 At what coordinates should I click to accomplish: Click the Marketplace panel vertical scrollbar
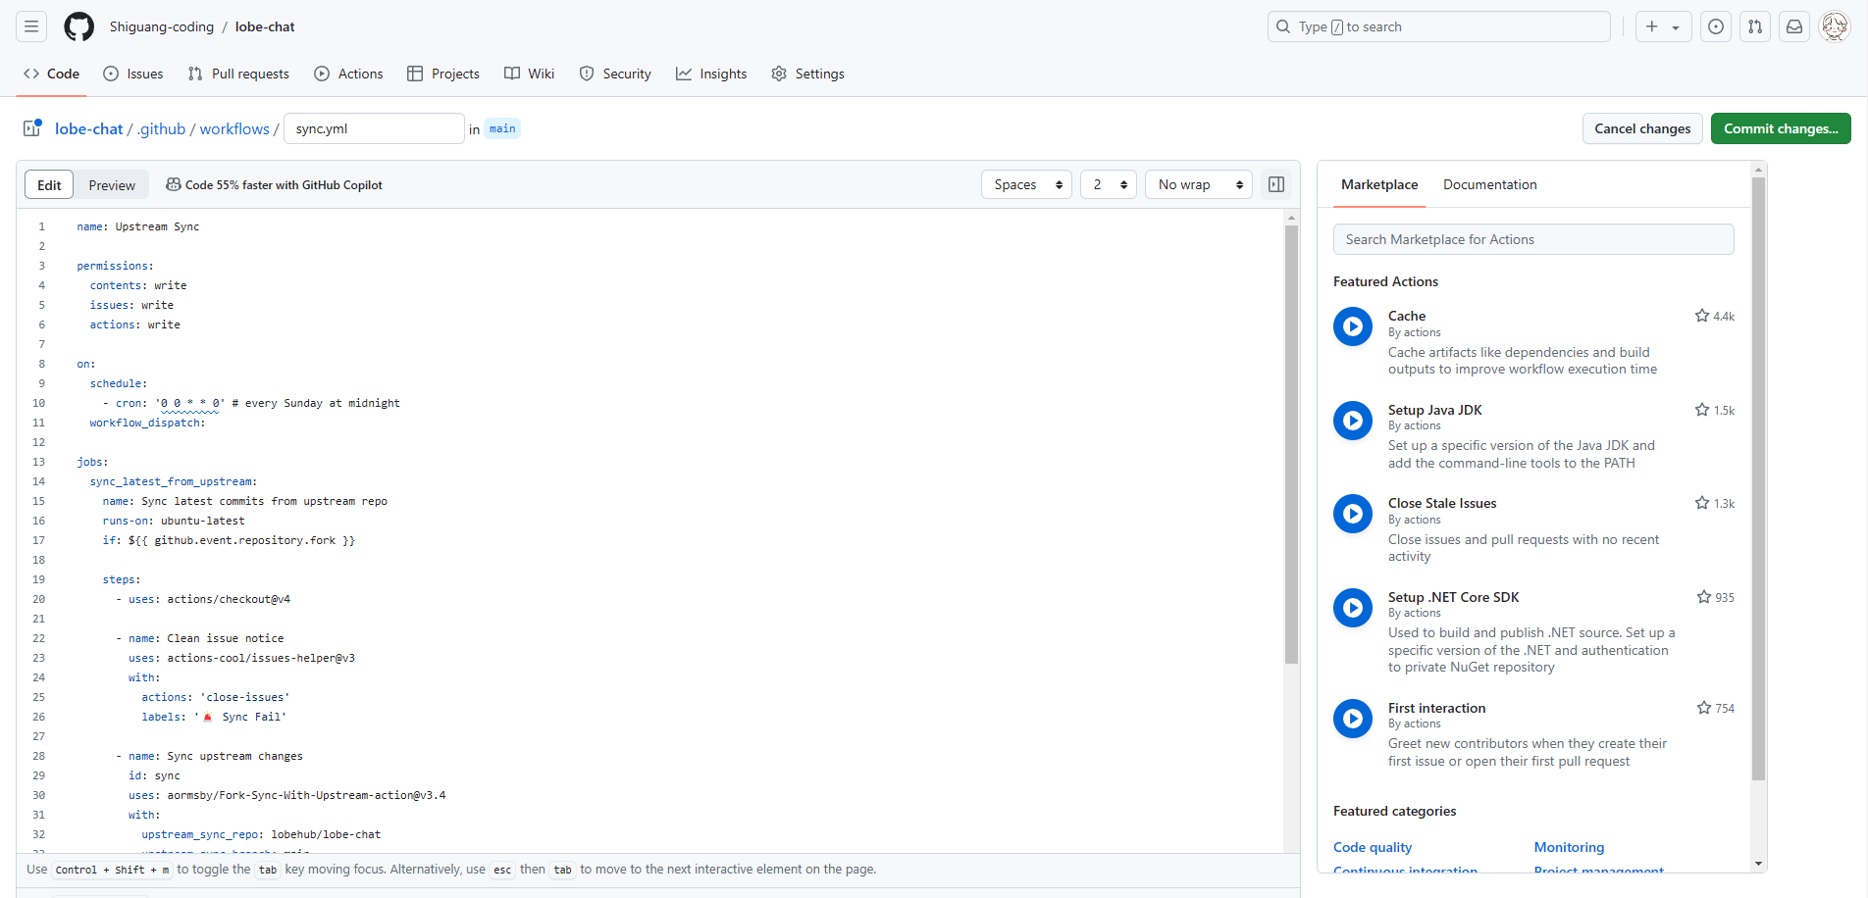[1758, 478]
